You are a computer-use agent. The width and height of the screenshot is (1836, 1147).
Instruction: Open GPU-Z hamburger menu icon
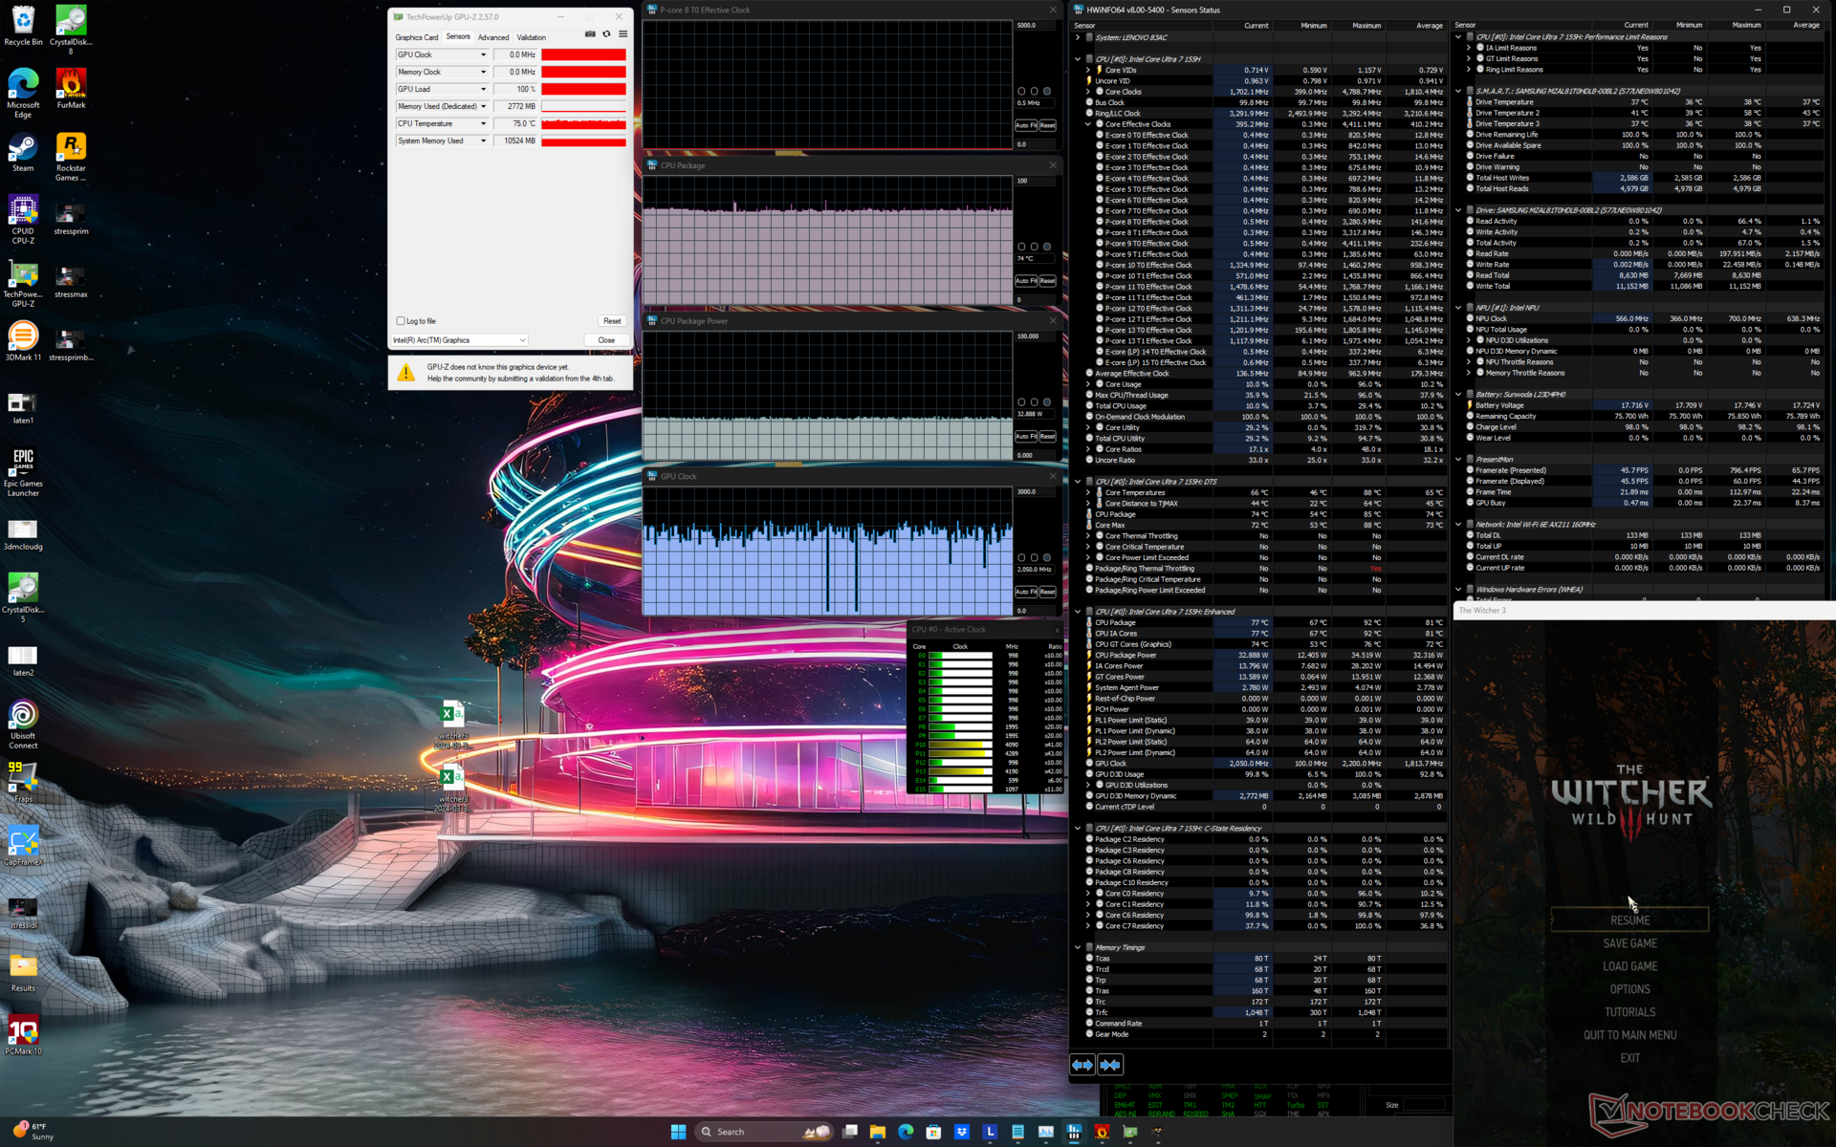pyautogui.click(x=623, y=34)
